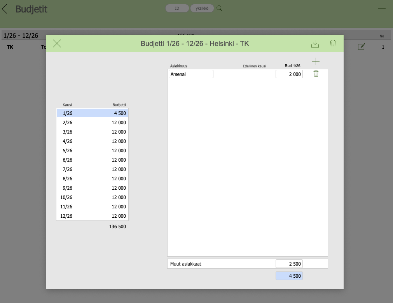Image resolution: width=393 pixels, height=303 pixels.
Task: Edit the Arsenal customer name field
Action: [191, 74]
